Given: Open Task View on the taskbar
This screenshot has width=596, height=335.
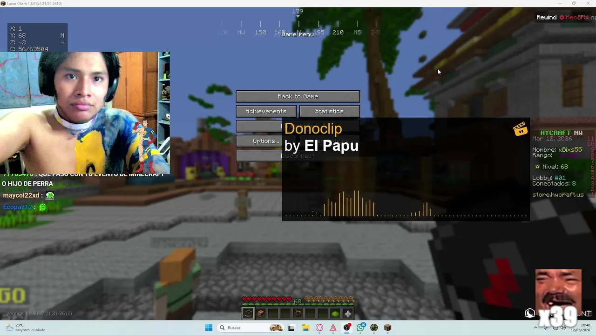Looking at the screenshot, I should [x=291, y=328].
